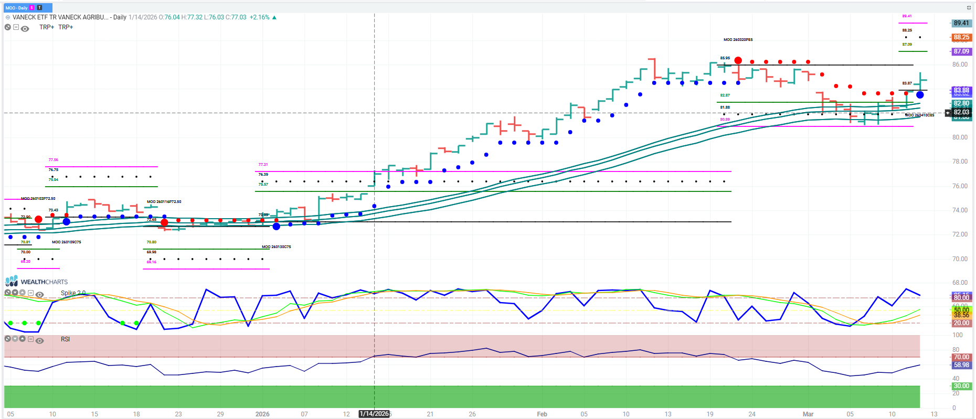The width and height of the screenshot is (976, 419).
Task: Toggle visibility of main chart indicators
Action: click(25, 29)
